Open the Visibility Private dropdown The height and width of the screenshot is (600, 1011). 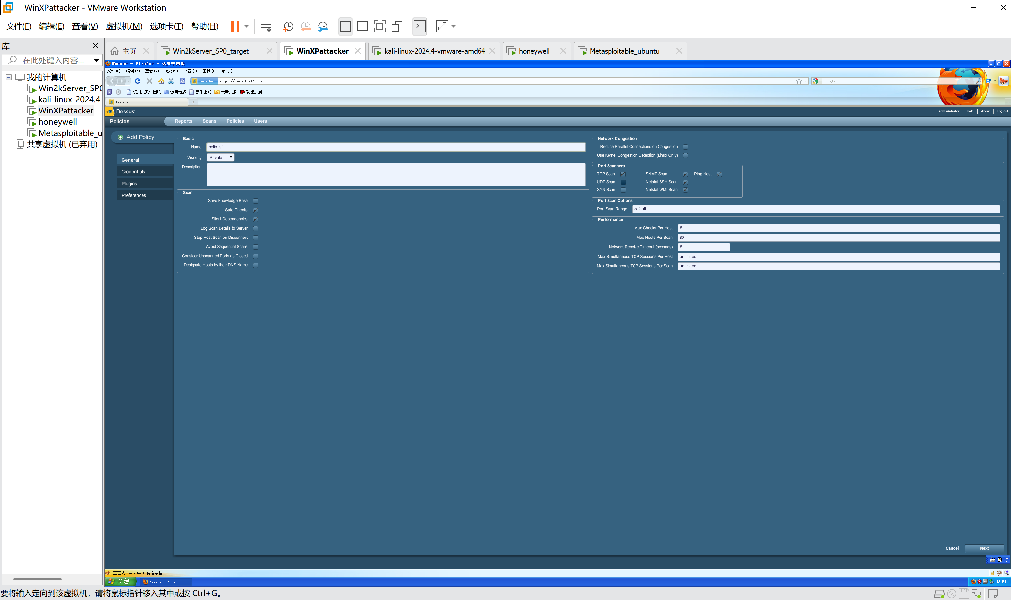[220, 157]
